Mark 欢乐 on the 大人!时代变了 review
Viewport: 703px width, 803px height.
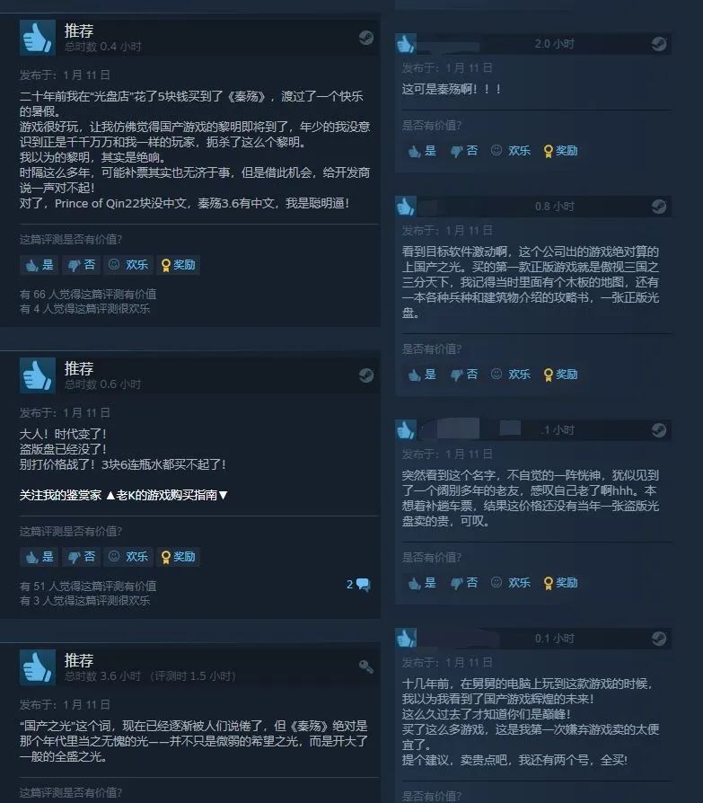[x=129, y=557]
